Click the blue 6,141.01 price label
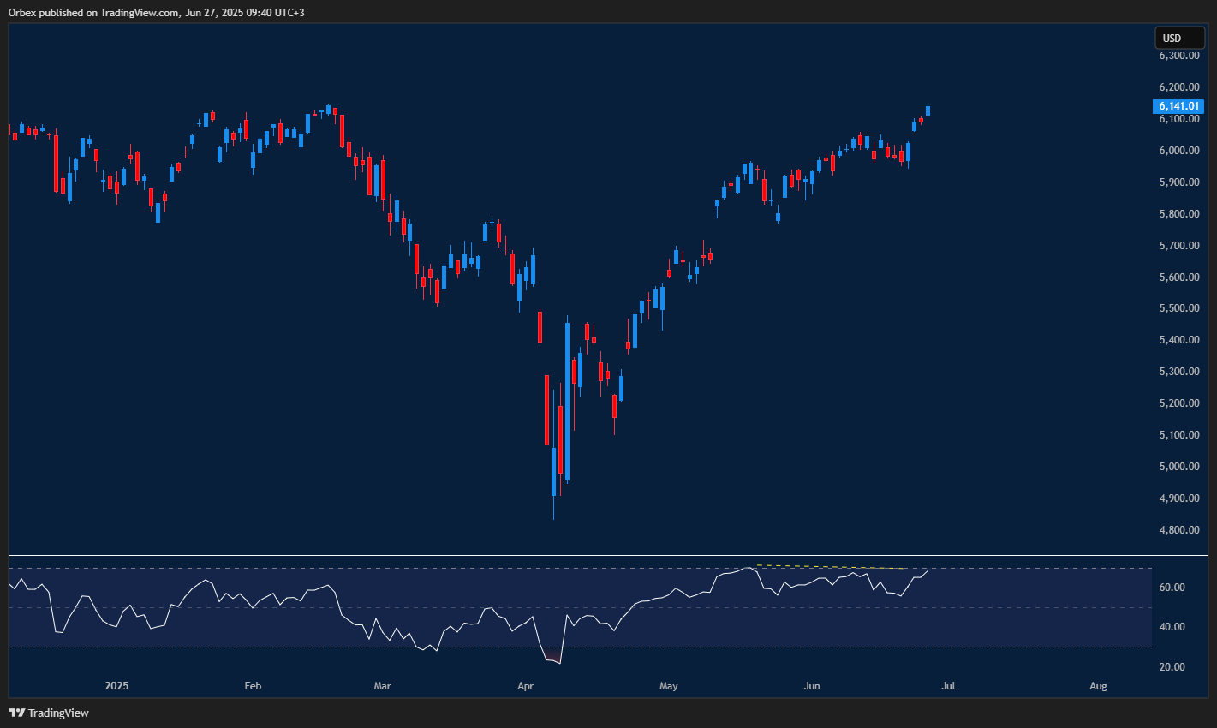Viewport: 1217px width, 728px height. coord(1179,105)
